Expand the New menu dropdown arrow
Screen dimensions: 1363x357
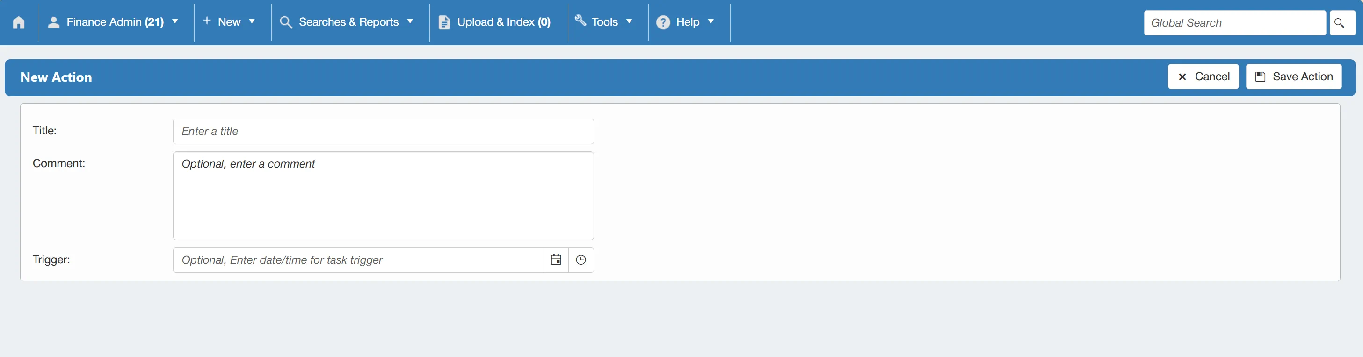(x=252, y=21)
